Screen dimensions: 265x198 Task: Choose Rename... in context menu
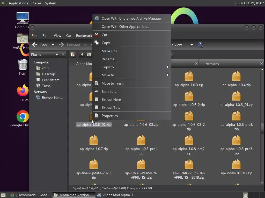coord(132,59)
